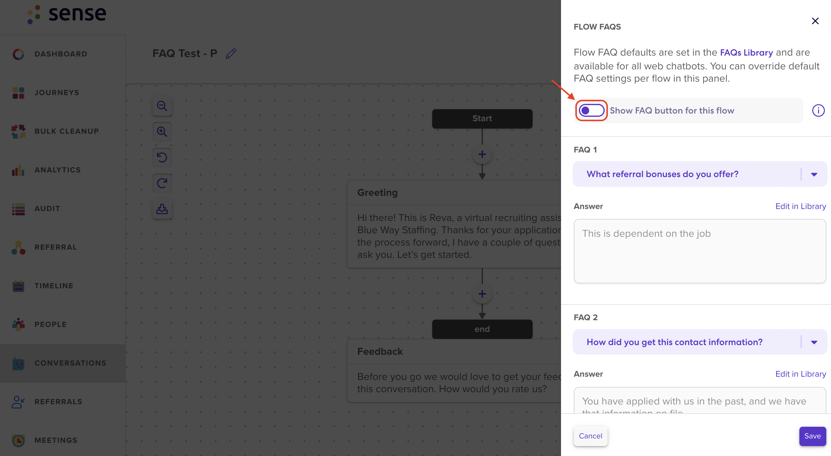Image resolution: width=831 pixels, height=456 pixels.
Task: Click the Sense logo
Action: 67,14
